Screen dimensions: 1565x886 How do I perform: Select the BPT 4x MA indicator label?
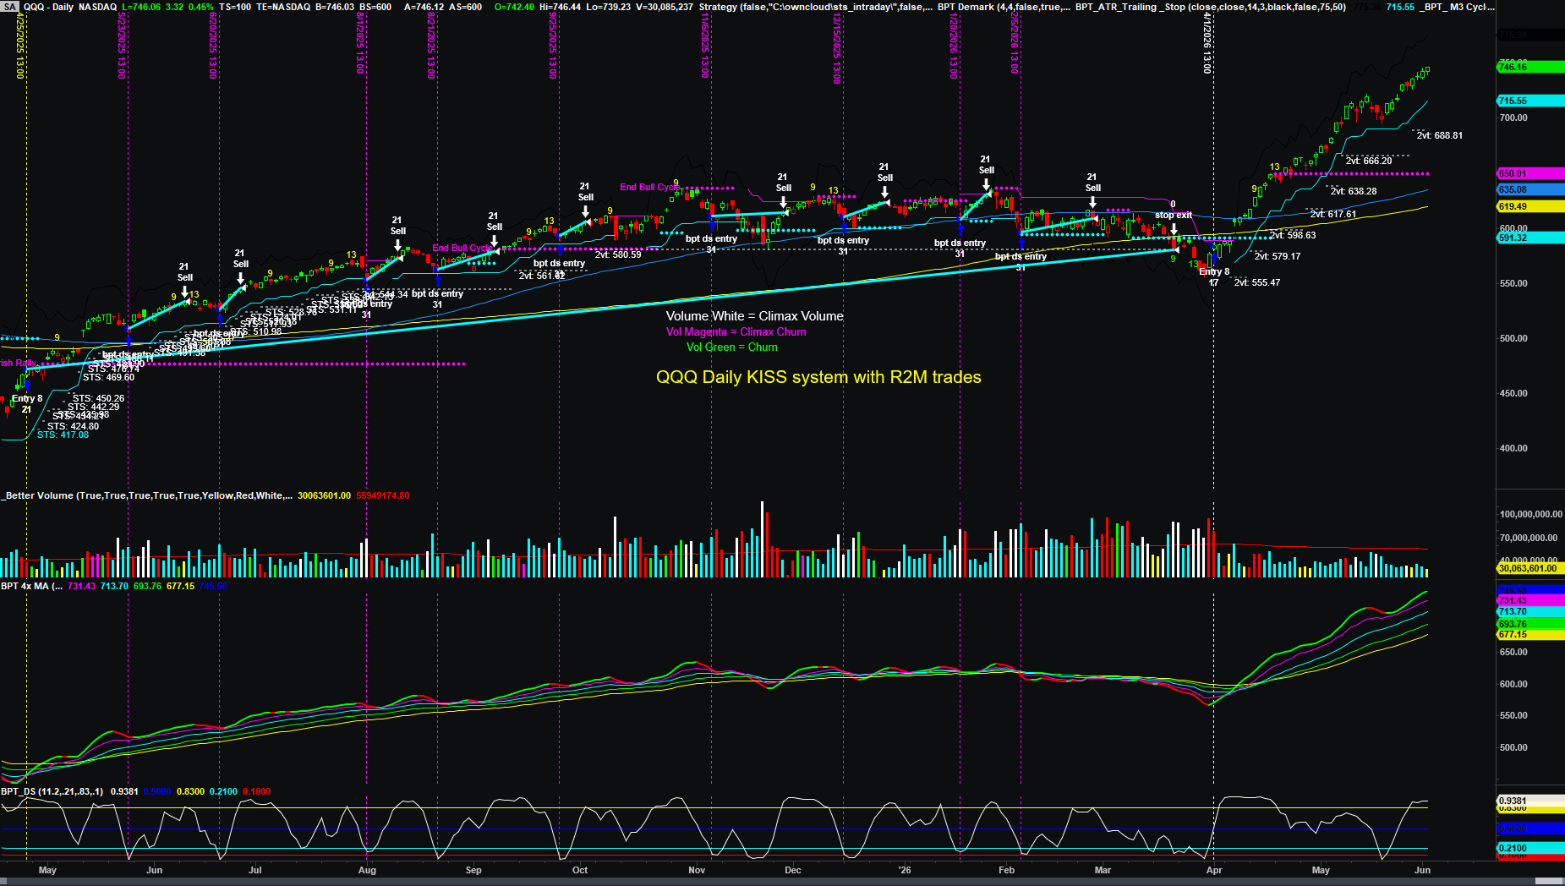pyautogui.click(x=31, y=586)
